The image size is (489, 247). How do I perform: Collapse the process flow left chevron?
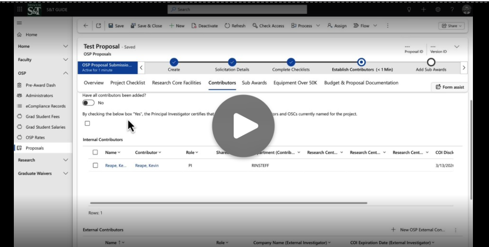pos(141,67)
